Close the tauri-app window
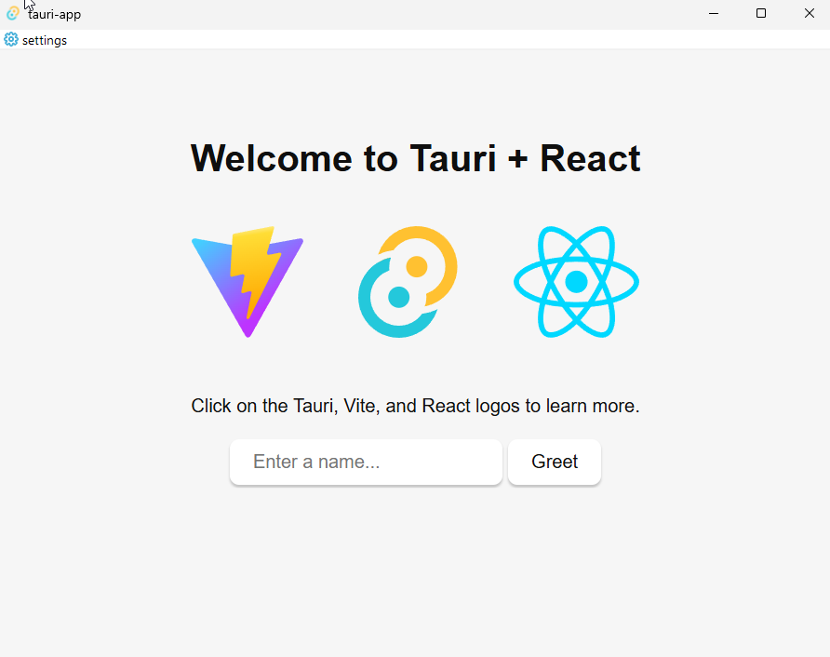Viewport: 830px width, 657px height. tap(809, 14)
